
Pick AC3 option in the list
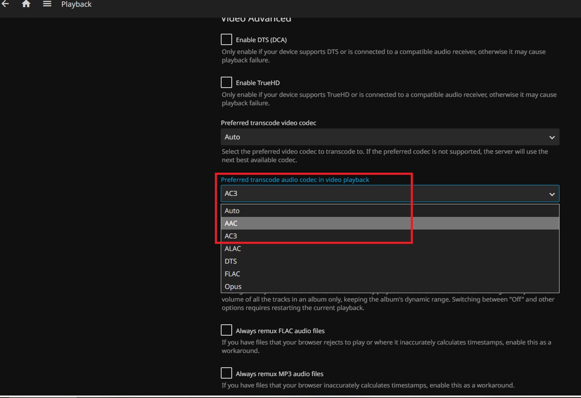231,236
